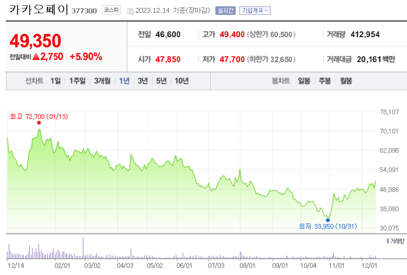407x275 pixels.
Task: Click the 고가 49,400 value
Action: pyautogui.click(x=232, y=35)
